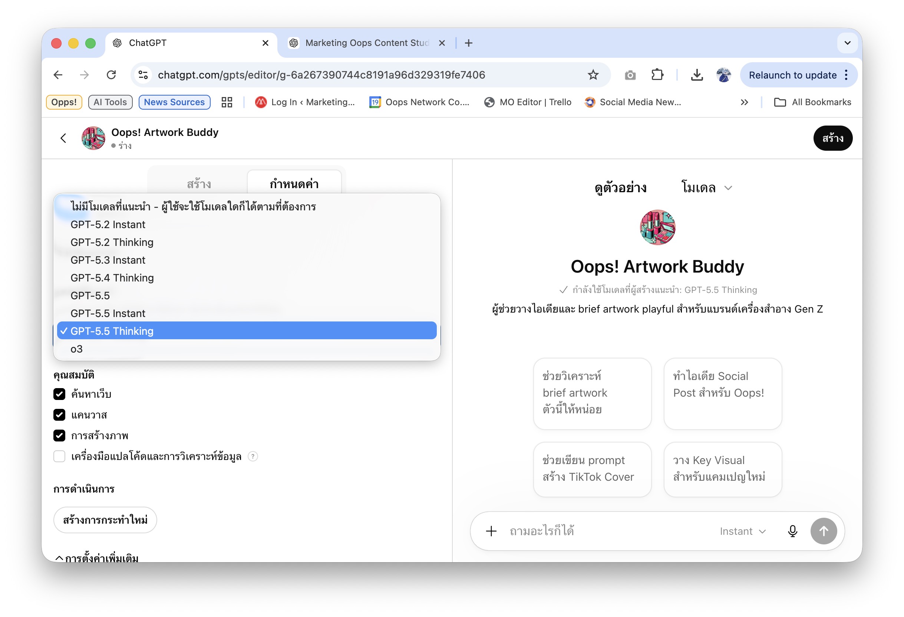The image size is (904, 617).
Task: Choose plain GPT-5.5 model option
Action: [247, 296]
